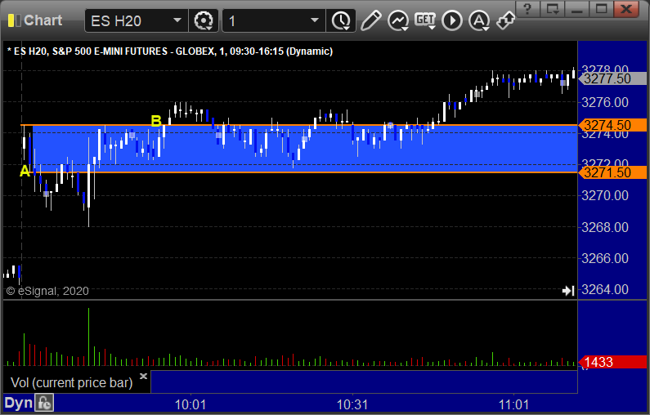Click the 3271.50 orange price label
Screen dimensions: 650x415
(x=612, y=172)
